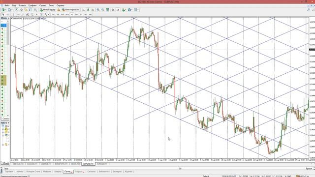Switch timeframe to W1

pyautogui.click(x=86, y=14)
